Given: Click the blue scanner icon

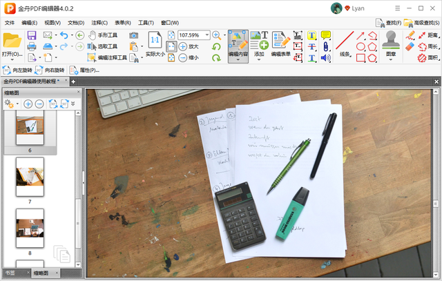Looking at the screenshot, I should pos(48,46).
